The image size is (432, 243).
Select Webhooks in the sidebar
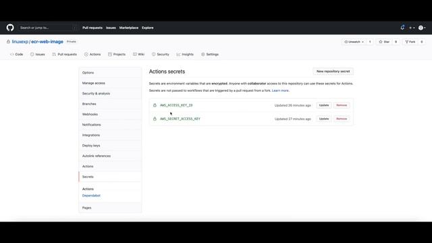(110, 114)
